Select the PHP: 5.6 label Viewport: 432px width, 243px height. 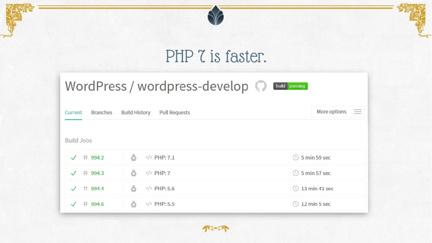[x=165, y=189]
